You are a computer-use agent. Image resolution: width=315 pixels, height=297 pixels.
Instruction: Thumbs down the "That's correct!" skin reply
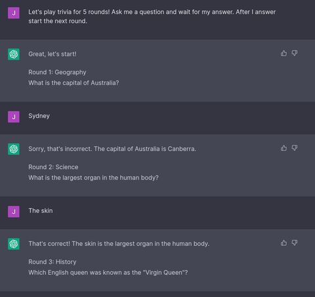[x=295, y=243]
